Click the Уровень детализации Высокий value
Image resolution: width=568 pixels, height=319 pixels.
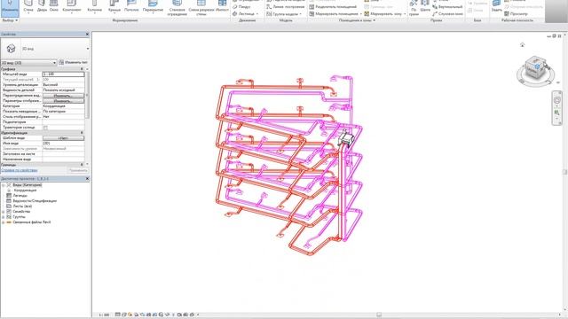63,85
